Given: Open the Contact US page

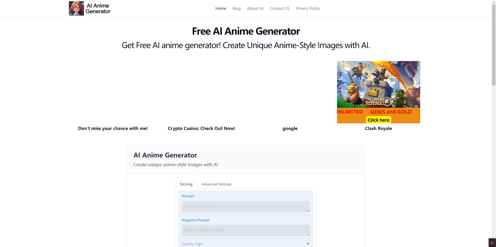Looking at the screenshot, I should click(x=280, y=8).
